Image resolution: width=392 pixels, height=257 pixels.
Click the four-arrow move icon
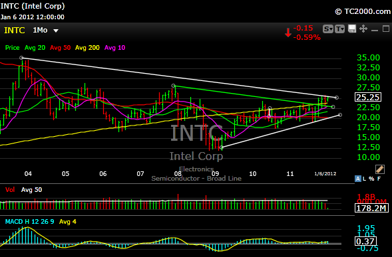(363, 29)
